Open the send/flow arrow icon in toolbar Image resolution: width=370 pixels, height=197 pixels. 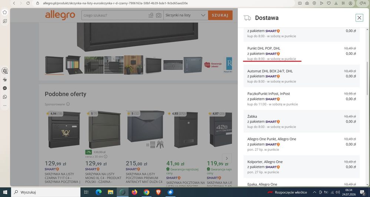[321, 3]
